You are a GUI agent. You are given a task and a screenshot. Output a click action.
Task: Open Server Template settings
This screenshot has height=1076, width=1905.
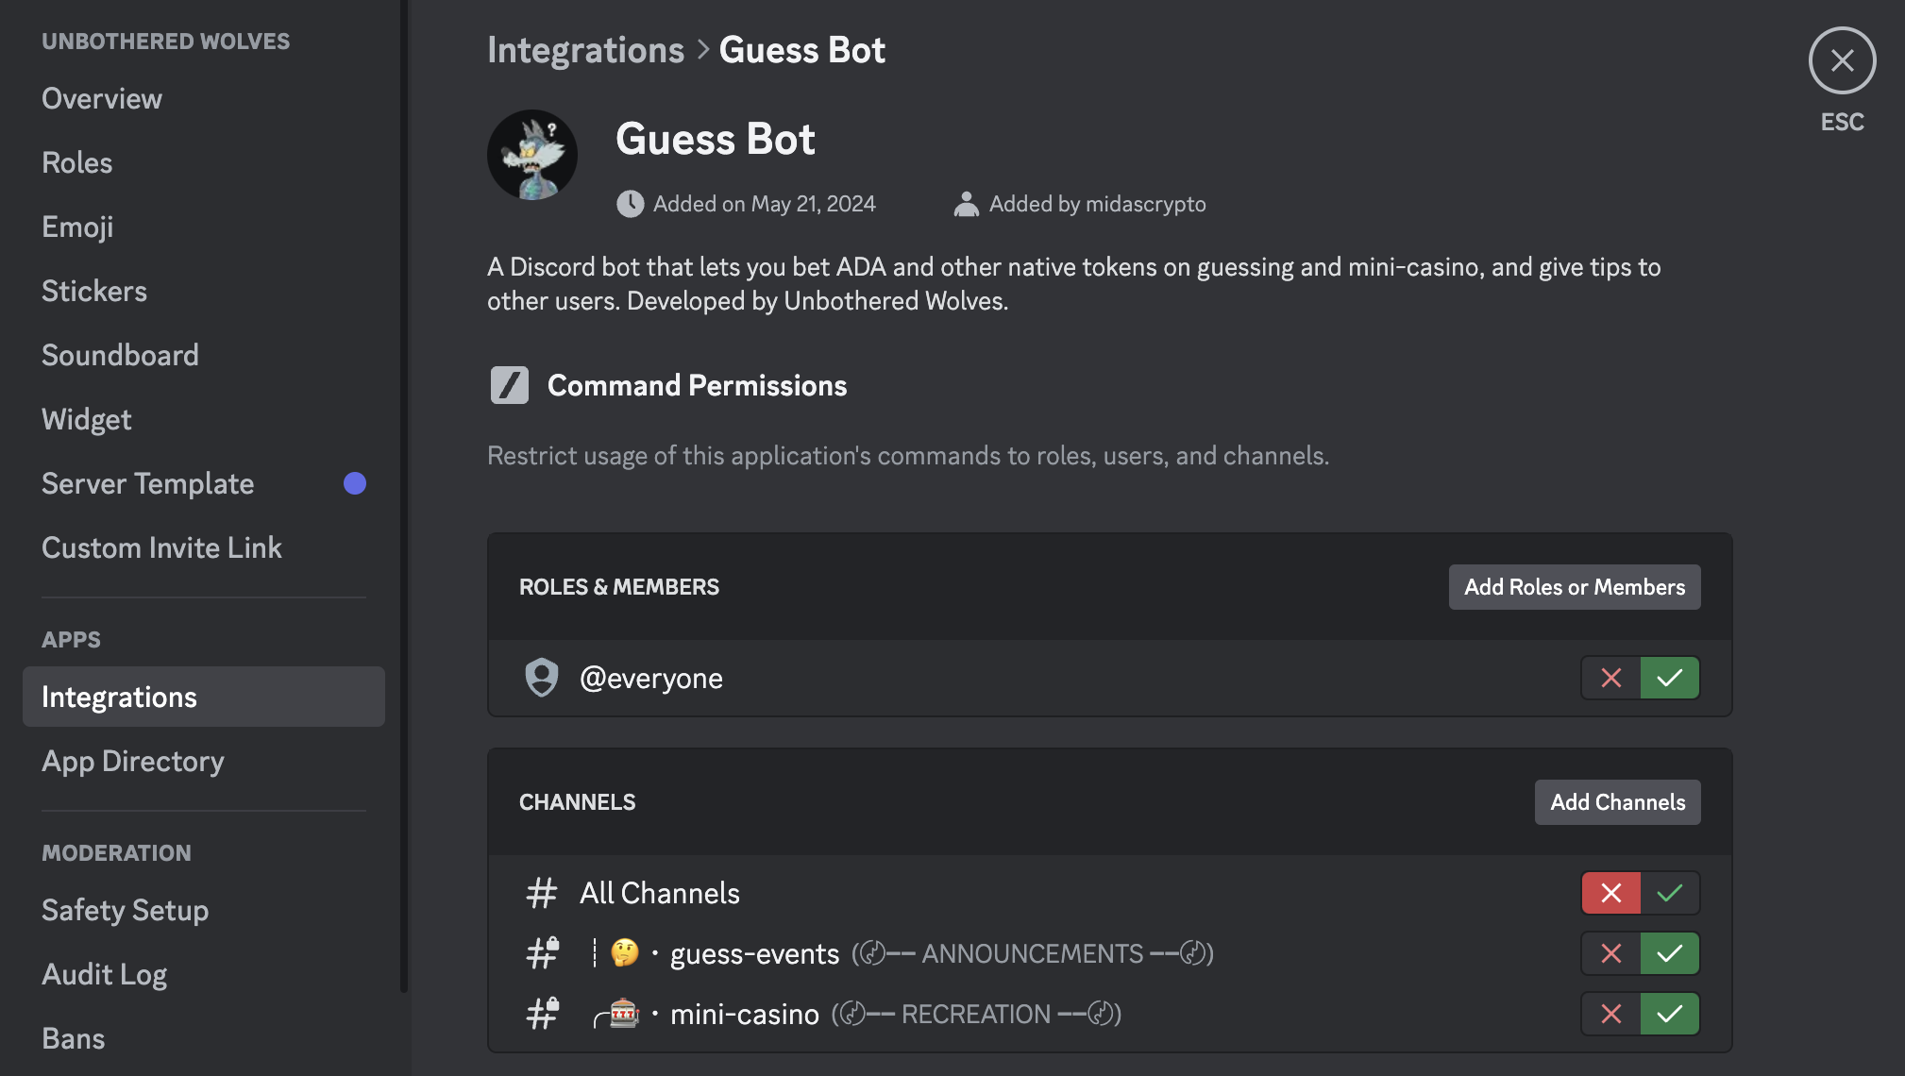tap(148, 483)
